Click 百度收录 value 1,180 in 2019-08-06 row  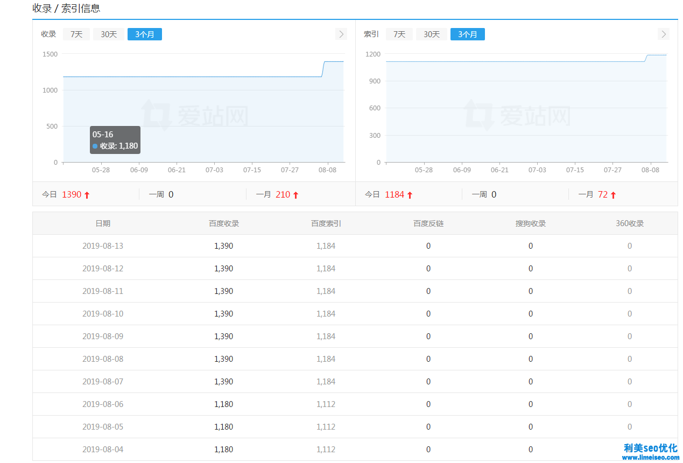(x=224, y=404)
